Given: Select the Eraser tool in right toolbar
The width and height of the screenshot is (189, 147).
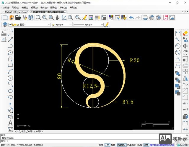Looking at the screenshot, I should (185, 33).
